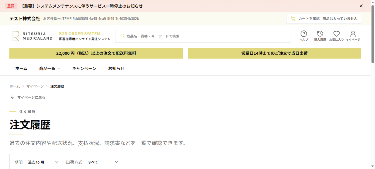Click the shopping cart icon
The width and height of the screenshot is (375, 169).
coord(293,18)
